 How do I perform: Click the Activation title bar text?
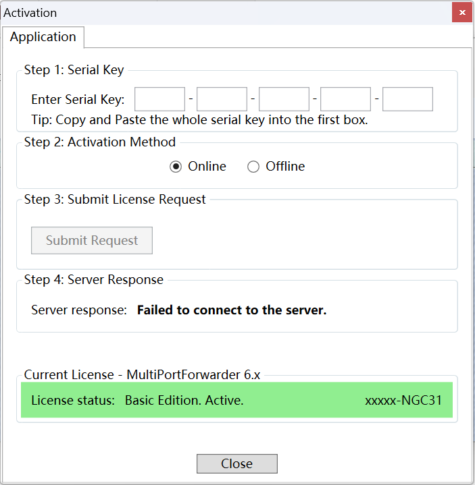pos(30,13)
